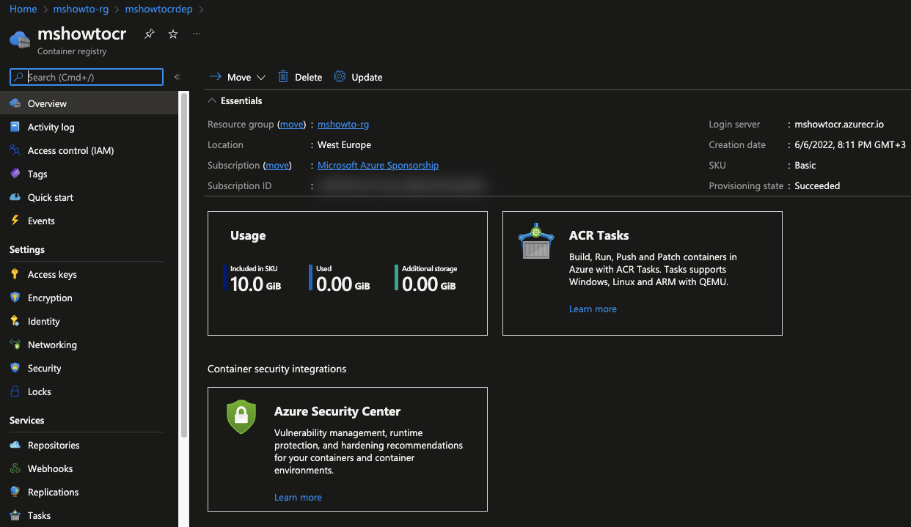The width and height of the screenshot is (911, 527).
Task: Open the Microsoft Azure Sponsorship subscription
Action: click(378, 166)
